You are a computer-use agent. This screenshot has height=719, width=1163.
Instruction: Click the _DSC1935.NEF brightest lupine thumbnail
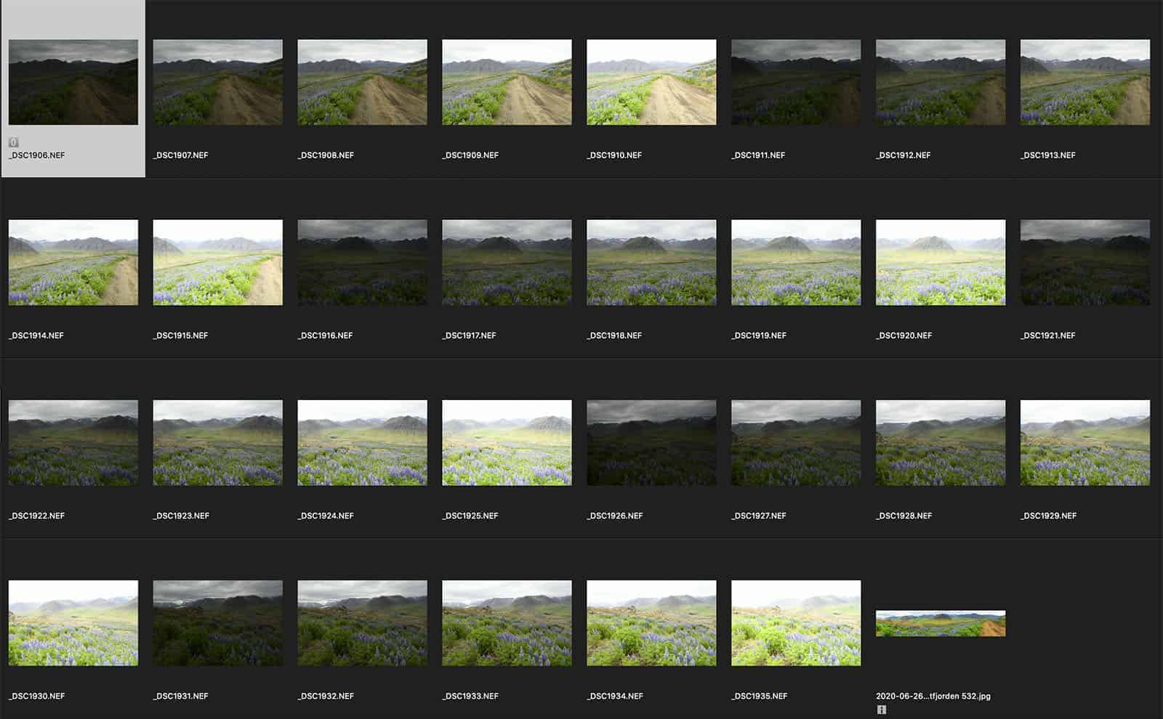point(796,622)
